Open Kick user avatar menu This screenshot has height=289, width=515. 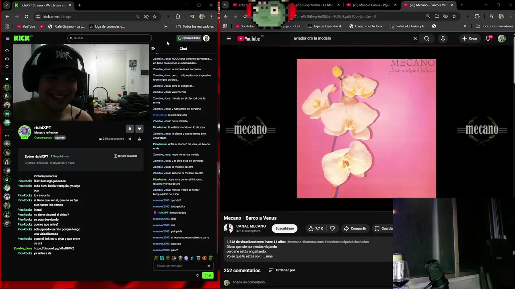click(x=206, y=38)
